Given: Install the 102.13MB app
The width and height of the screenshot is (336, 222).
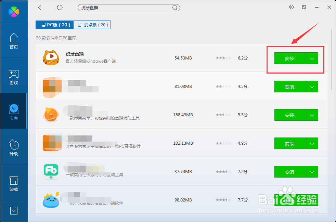Looking at the screenshot, I should click(290, 143).
